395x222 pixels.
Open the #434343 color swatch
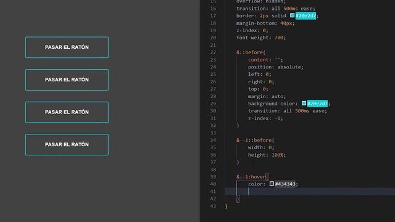click(x=272, y=184)
